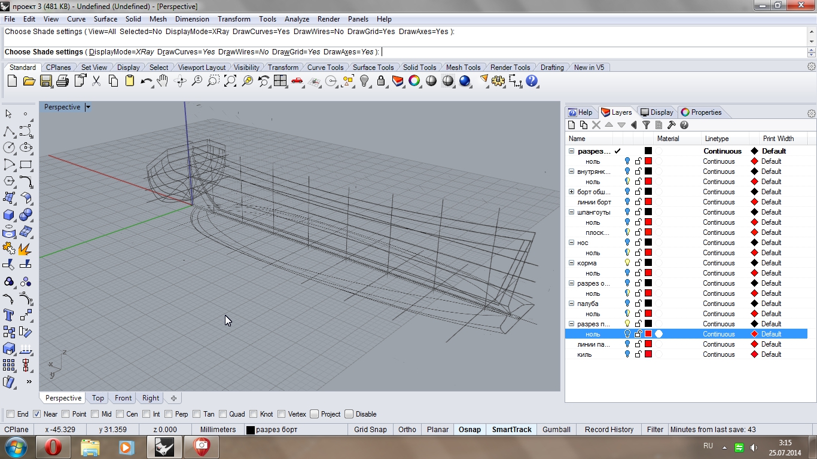This screenshot has width=817, height=459.
Task: Toggle Grid Snap in status bar
Action: (370, 430)
